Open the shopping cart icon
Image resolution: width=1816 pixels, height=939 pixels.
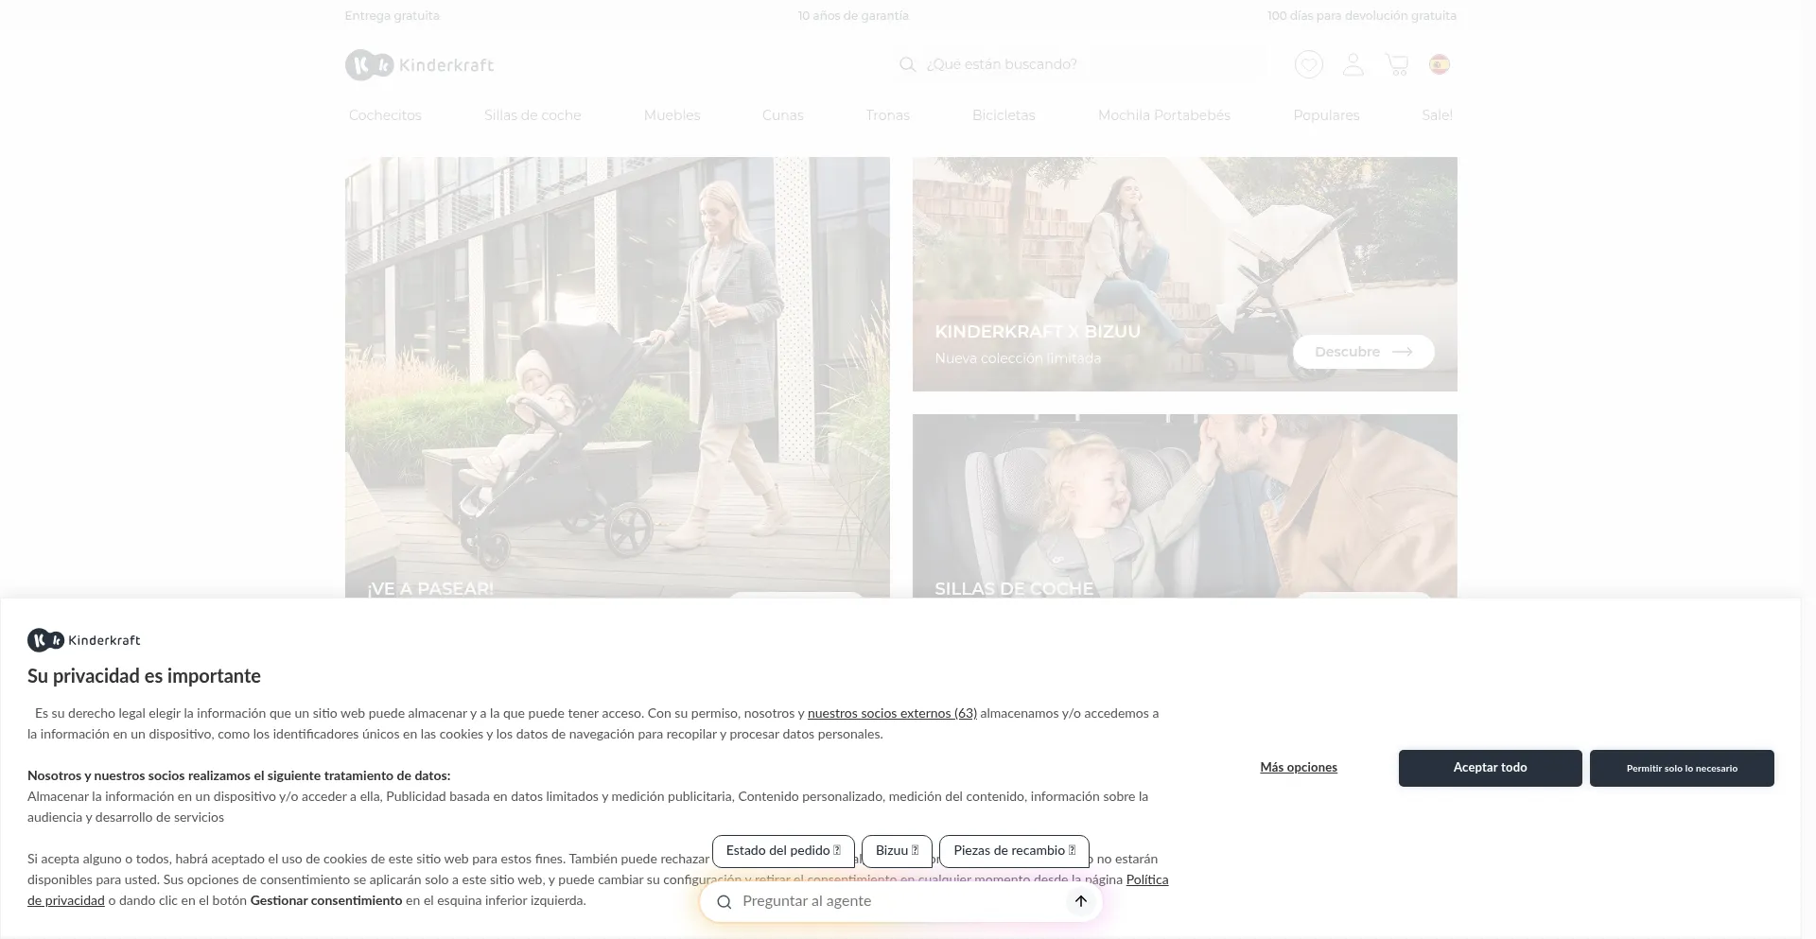[1397, 64]
